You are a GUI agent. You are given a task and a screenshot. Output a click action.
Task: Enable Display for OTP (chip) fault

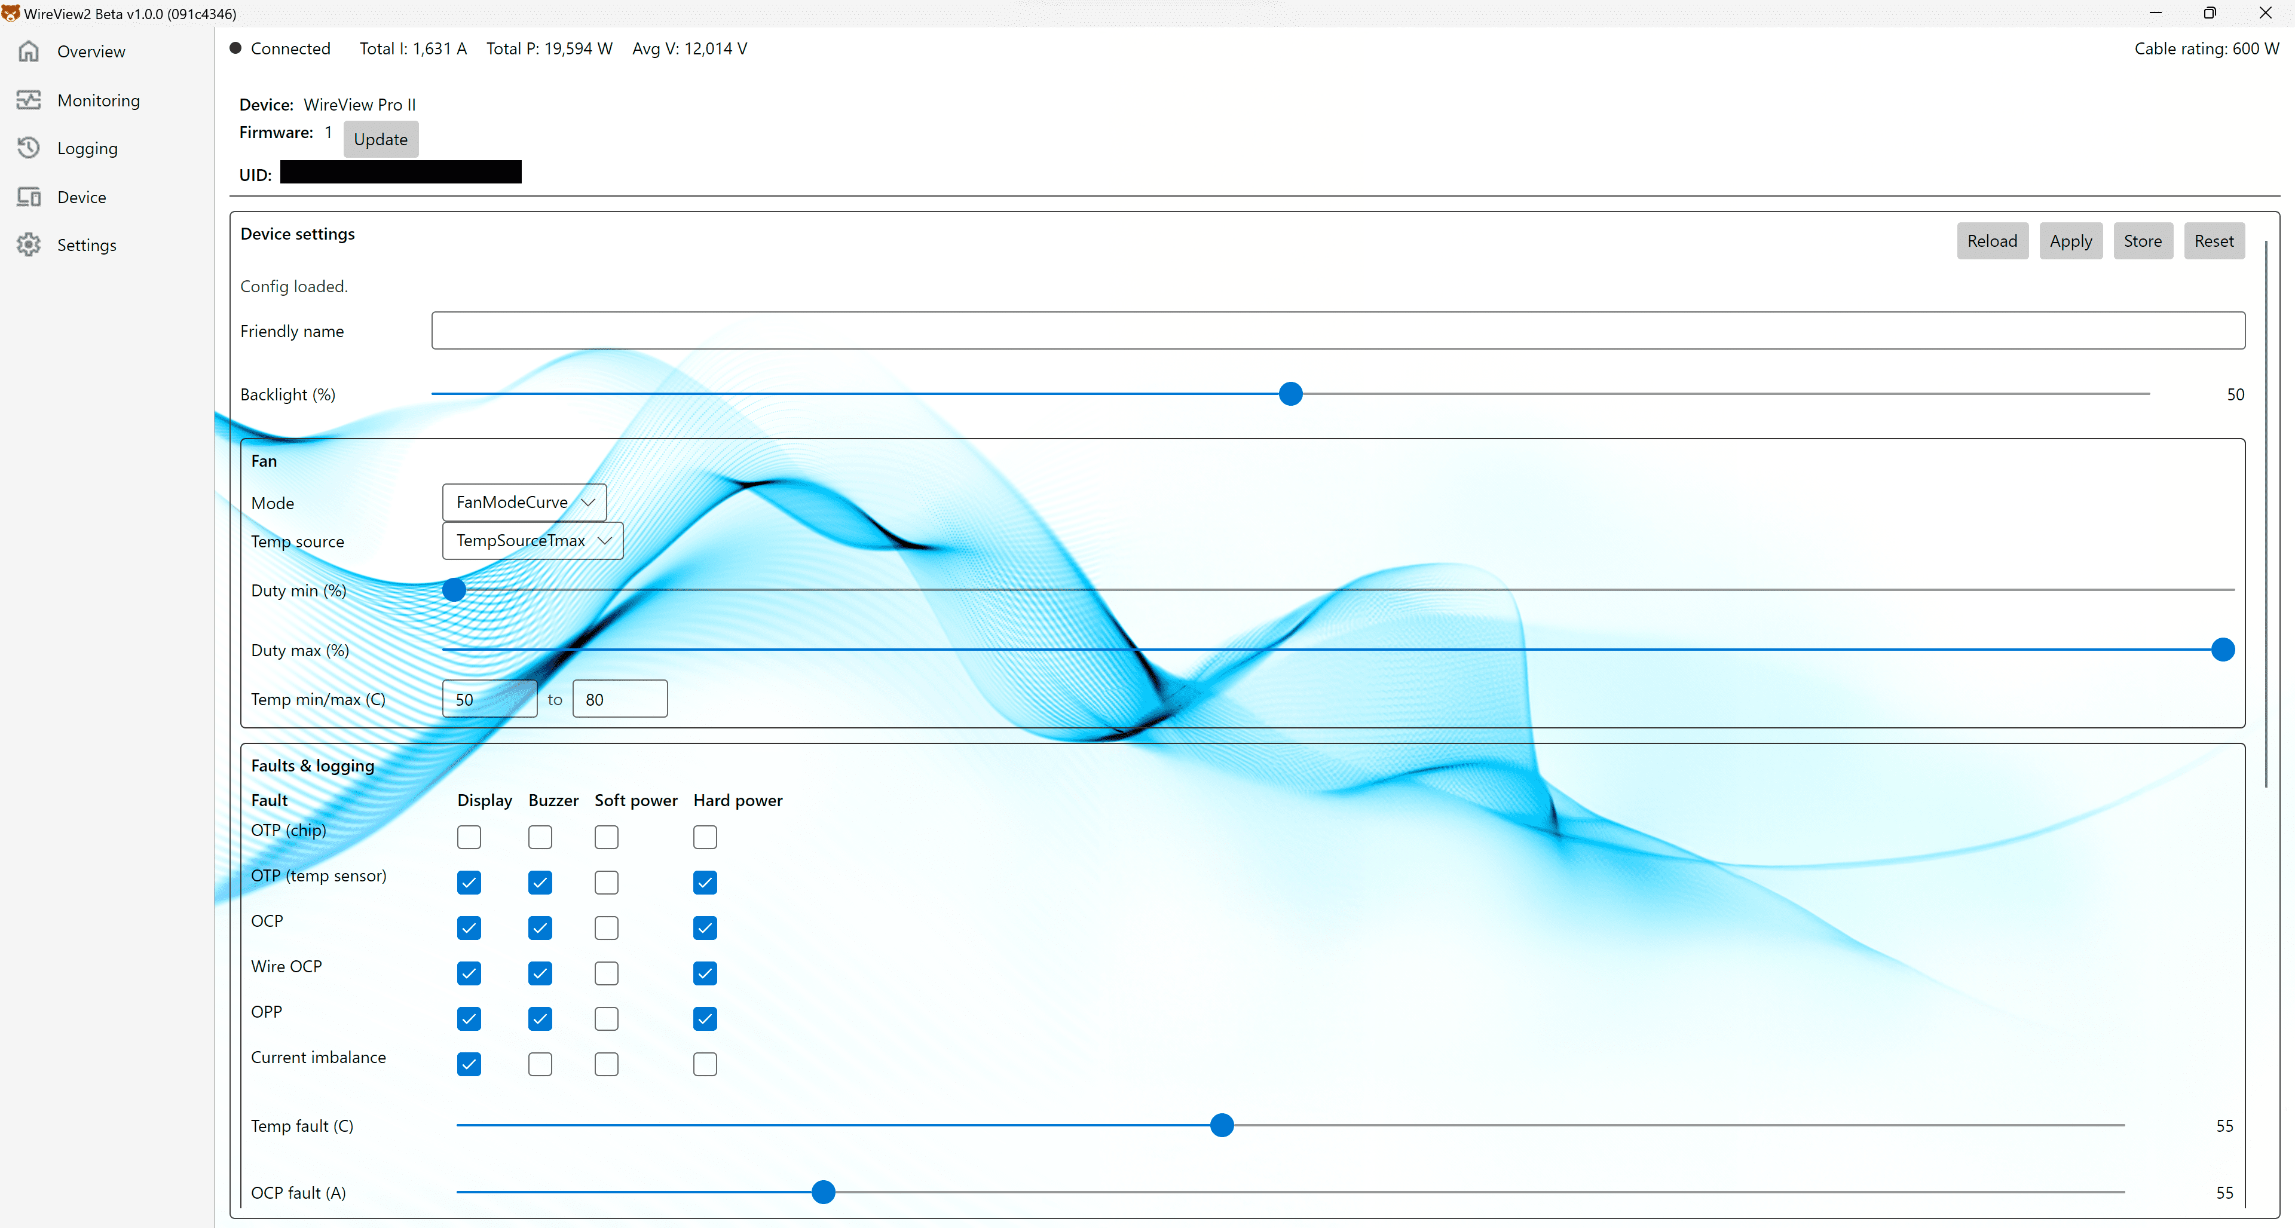(x=469, y=837)
